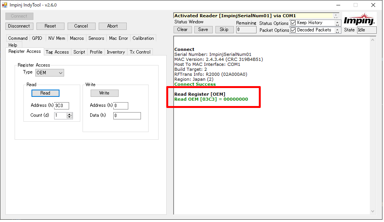Screen dimensions: 384x222
Task: Click the Read register button
Action: (45, 93)
